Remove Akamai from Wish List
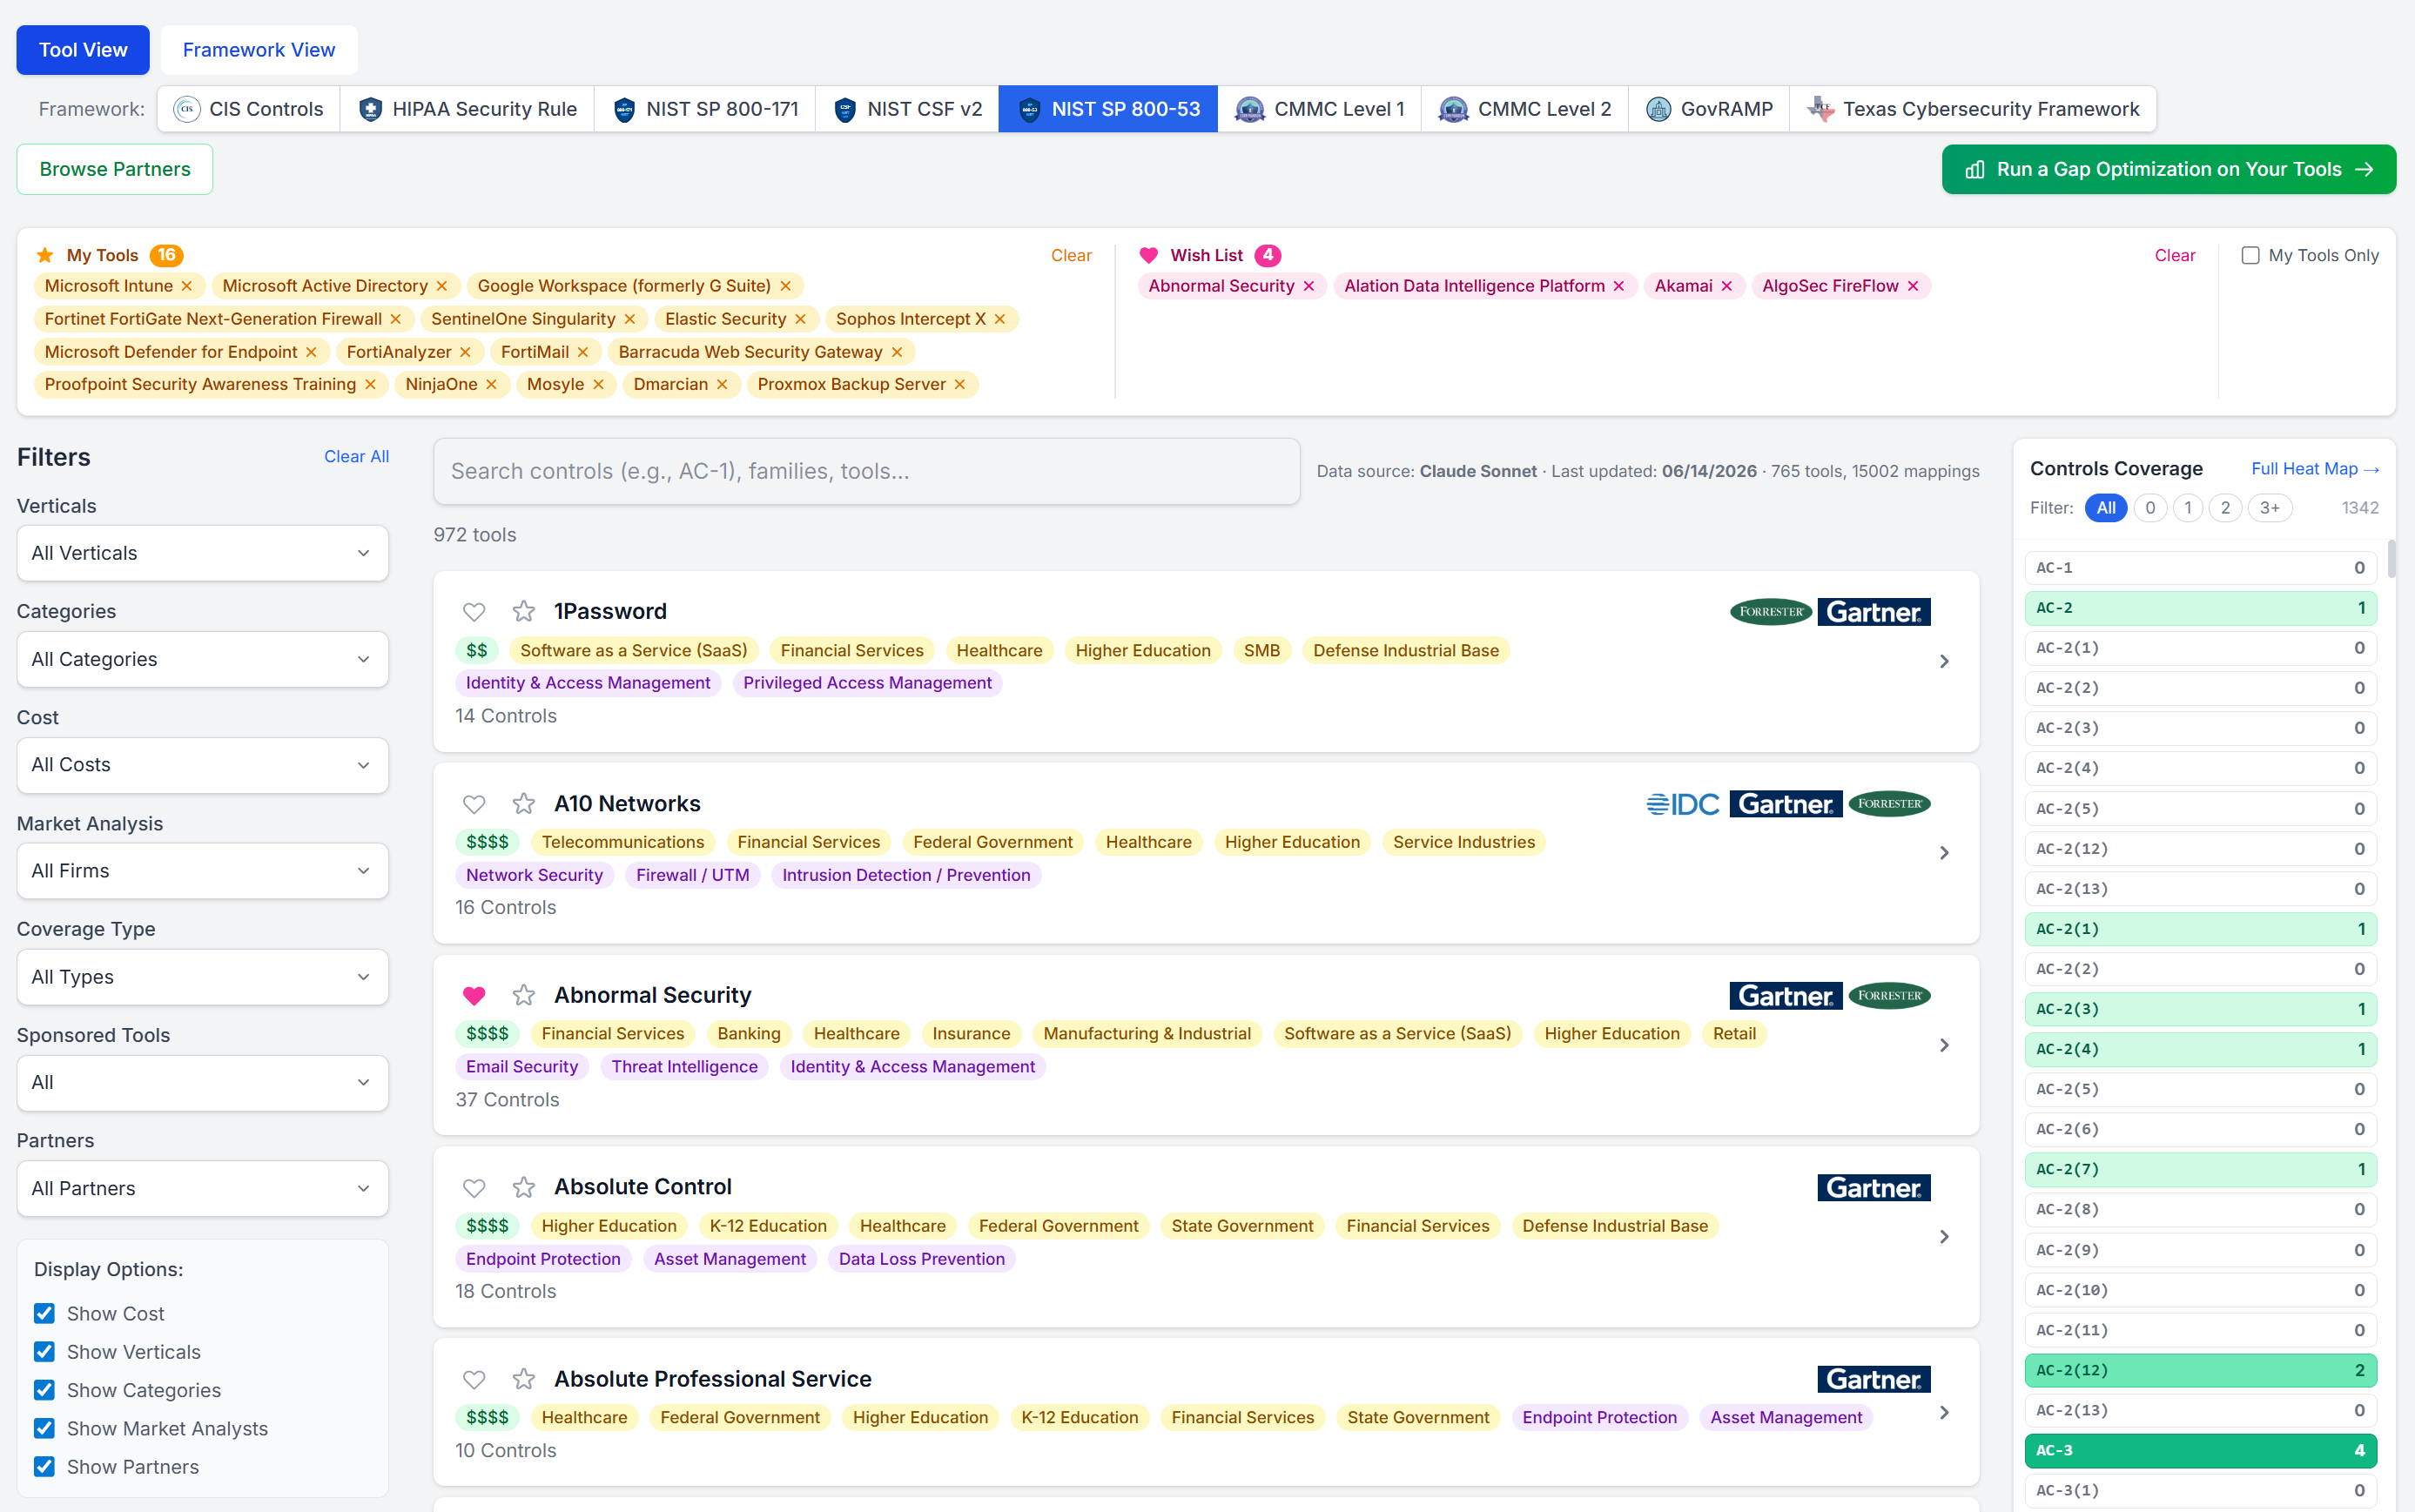Viewport: 2415px width, 1512px height. click(x=1727, y=286)
